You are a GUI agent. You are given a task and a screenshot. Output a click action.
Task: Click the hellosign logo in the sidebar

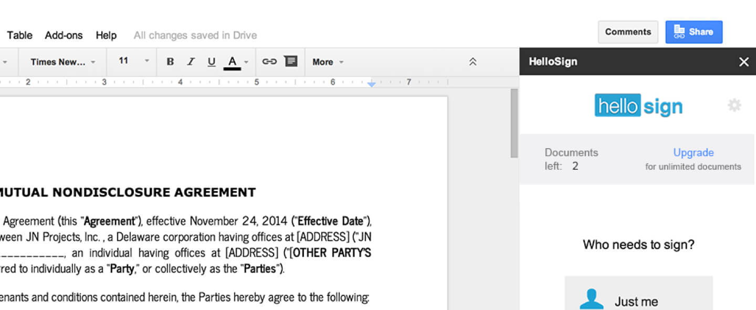638,105
